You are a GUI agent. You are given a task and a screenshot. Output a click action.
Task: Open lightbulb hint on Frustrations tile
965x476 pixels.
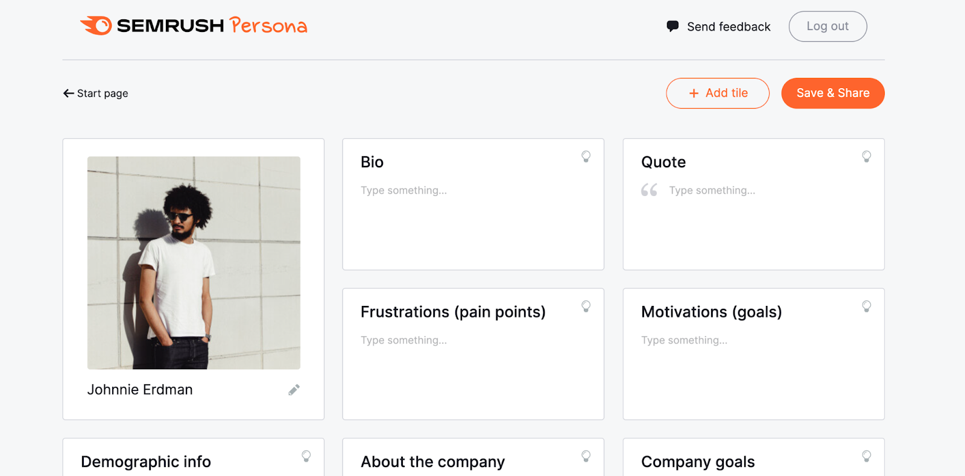tap(586, 306)
